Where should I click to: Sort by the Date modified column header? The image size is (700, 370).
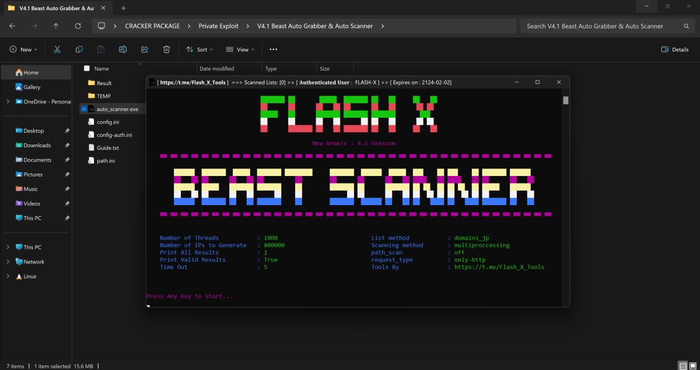(216, 68)
